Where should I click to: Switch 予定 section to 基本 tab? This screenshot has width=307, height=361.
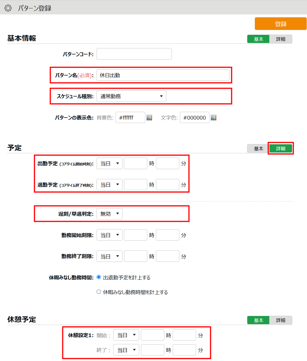tap(258, 149)
